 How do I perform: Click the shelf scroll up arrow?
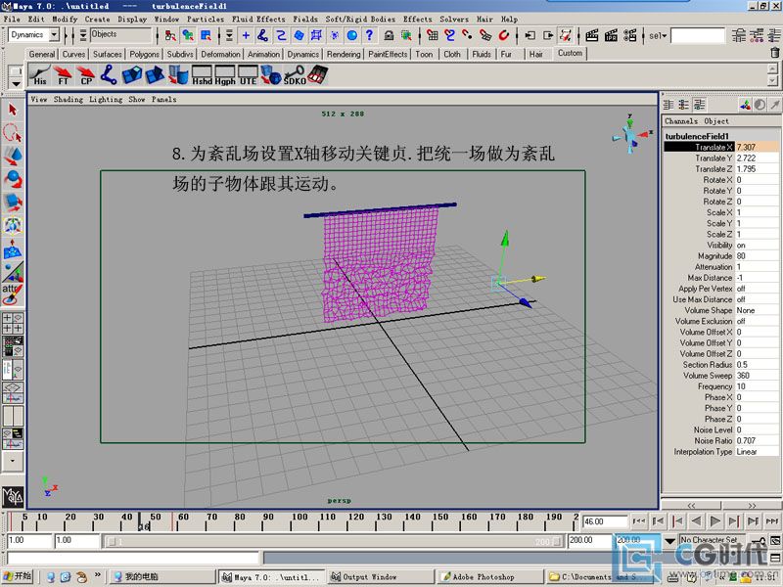(x=772, y=68)
